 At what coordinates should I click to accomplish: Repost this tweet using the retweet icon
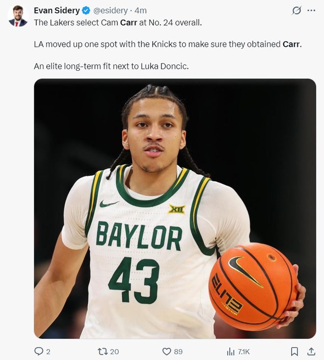(102, 351)
